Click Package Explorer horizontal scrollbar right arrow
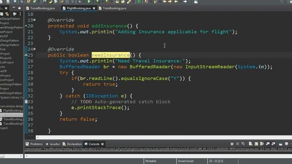This screenshot has width=292, height=164. point(21,156)
